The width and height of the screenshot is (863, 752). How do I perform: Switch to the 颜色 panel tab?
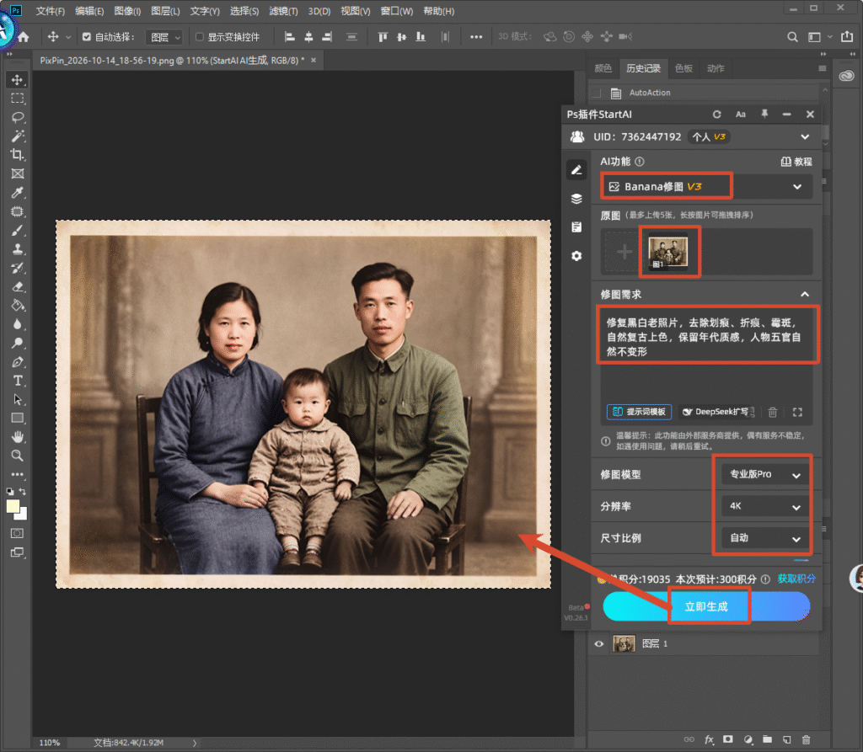click(603, 68)
